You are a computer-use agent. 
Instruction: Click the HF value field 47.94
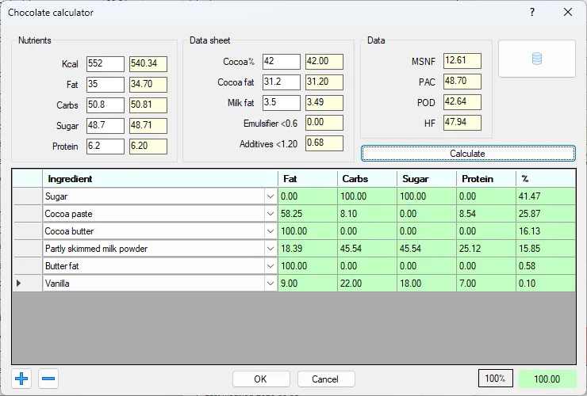462,123
